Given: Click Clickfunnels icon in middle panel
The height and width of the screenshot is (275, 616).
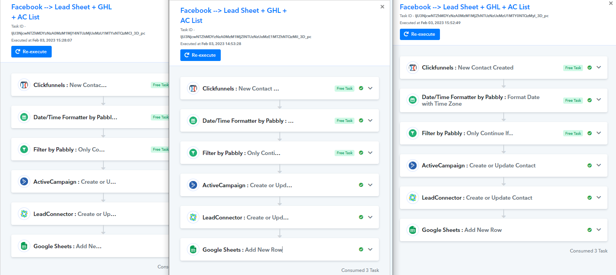Looking at the screenshot, I should (x=193, y=88).
